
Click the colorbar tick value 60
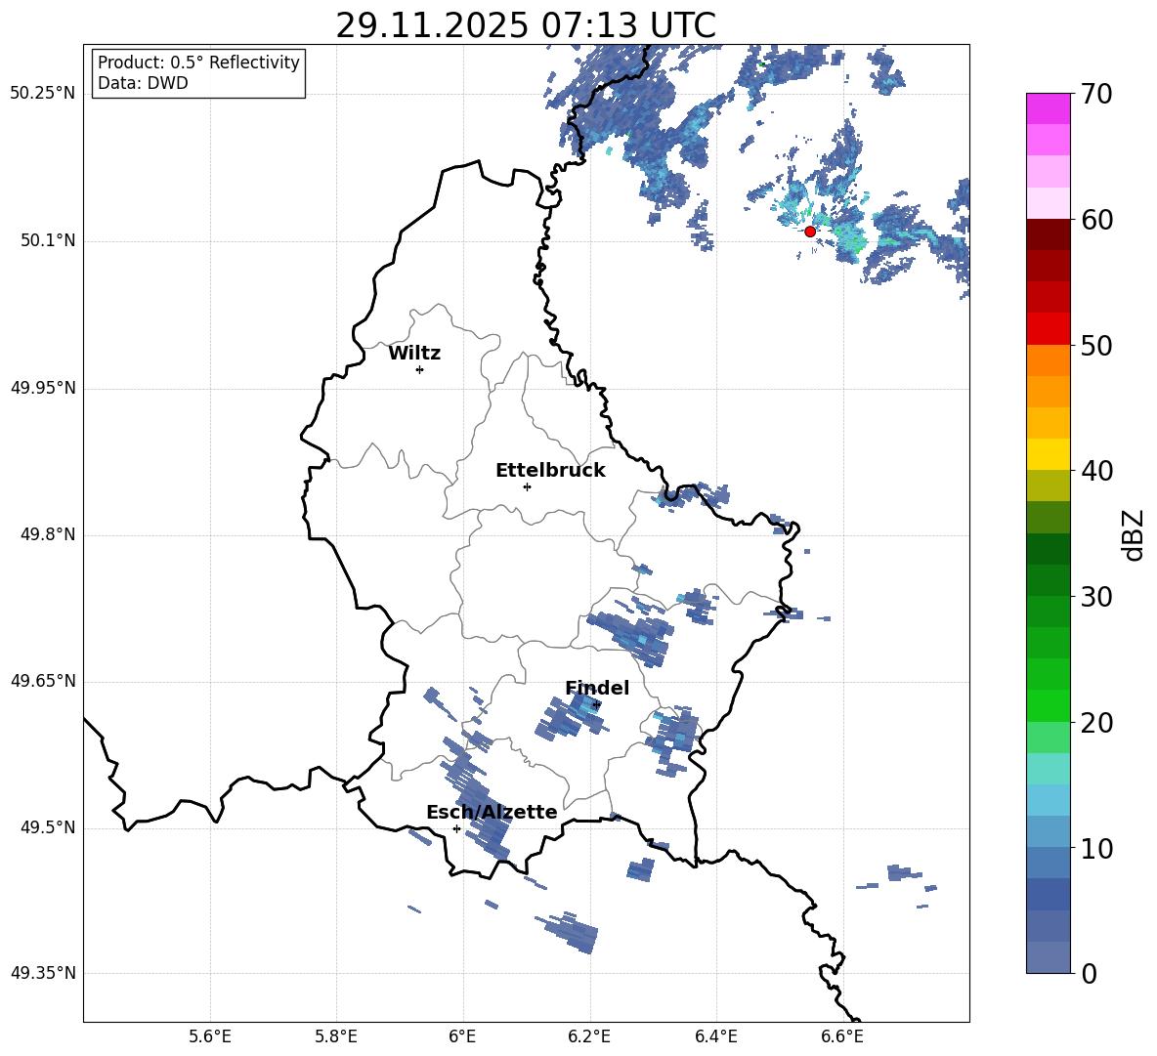click(x=1096, y=220)
